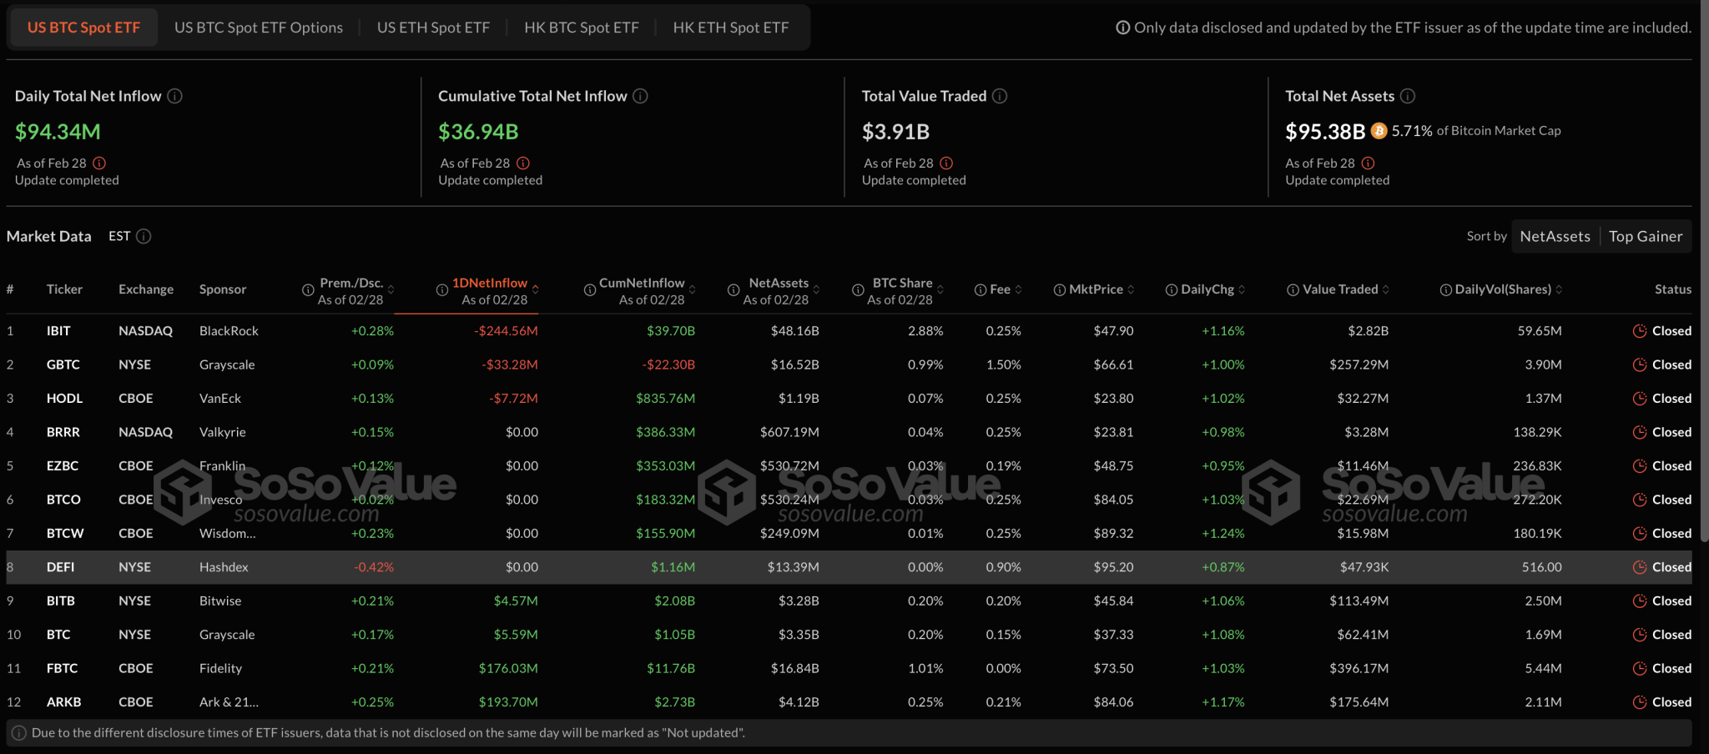Click info icon before NetAssets column header
Viewport: 1709px width, 754px height.
point(734,290)
